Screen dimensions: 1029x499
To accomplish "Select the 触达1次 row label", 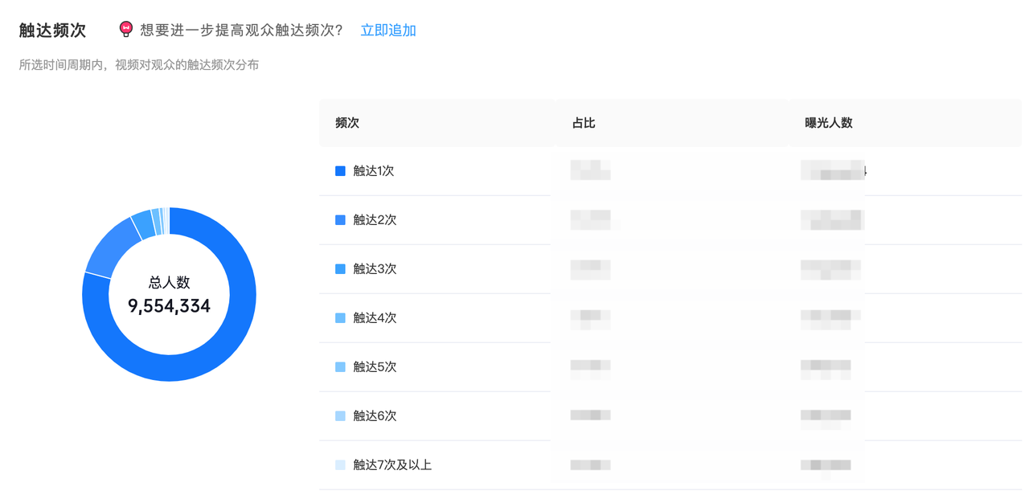I will [x=374, y=171].
